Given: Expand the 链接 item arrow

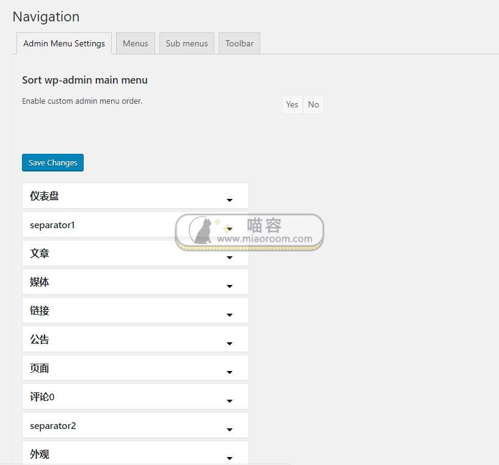Looking at the screenshot, I should [230, 315].
